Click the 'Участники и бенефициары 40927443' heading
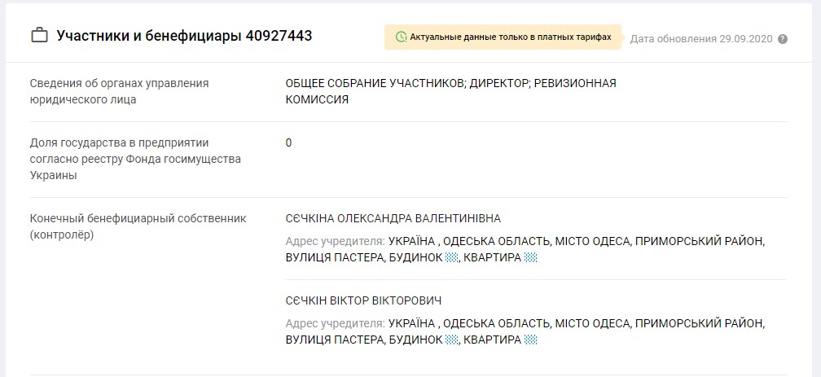This screenshot has height=377, width=821. (x=184, y=36)
